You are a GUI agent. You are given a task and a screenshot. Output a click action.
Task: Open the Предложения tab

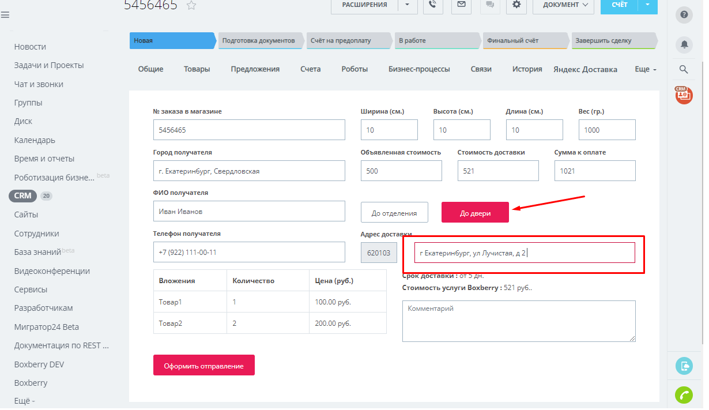tap(255, 69)
